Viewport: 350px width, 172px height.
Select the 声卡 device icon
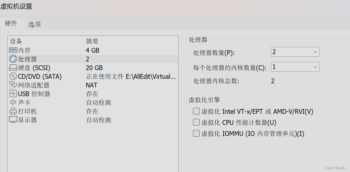tap(13, 102)
